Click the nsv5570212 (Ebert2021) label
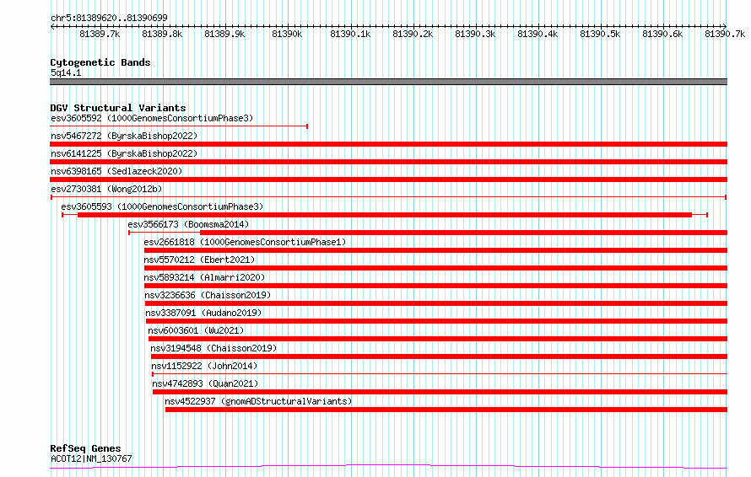This screenshot has width=751, height=477. pos(199,260)
